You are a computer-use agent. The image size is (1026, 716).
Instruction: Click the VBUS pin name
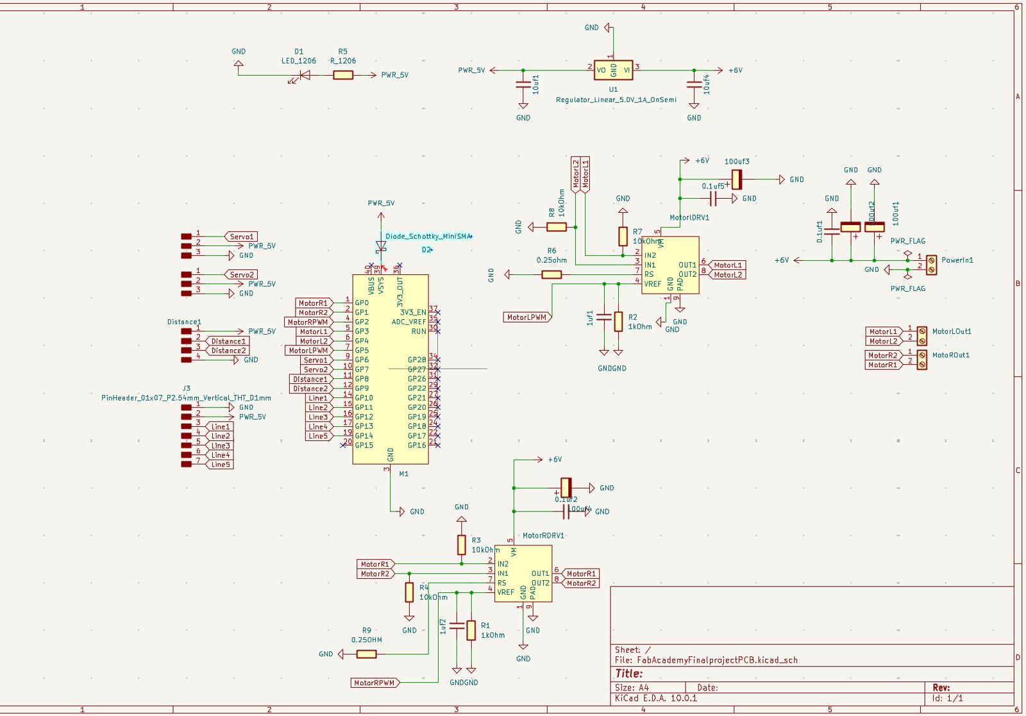click(x=371, y=285)
